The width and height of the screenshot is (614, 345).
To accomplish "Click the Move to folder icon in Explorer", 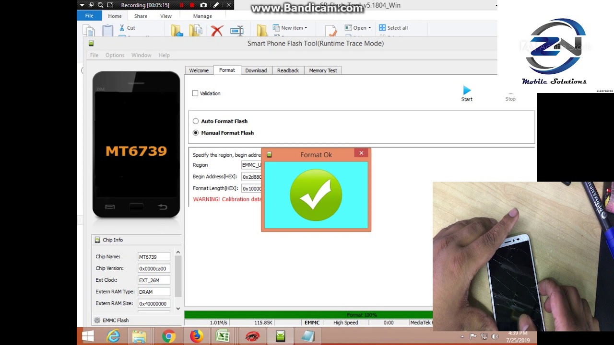I will [x=177, y=31].
